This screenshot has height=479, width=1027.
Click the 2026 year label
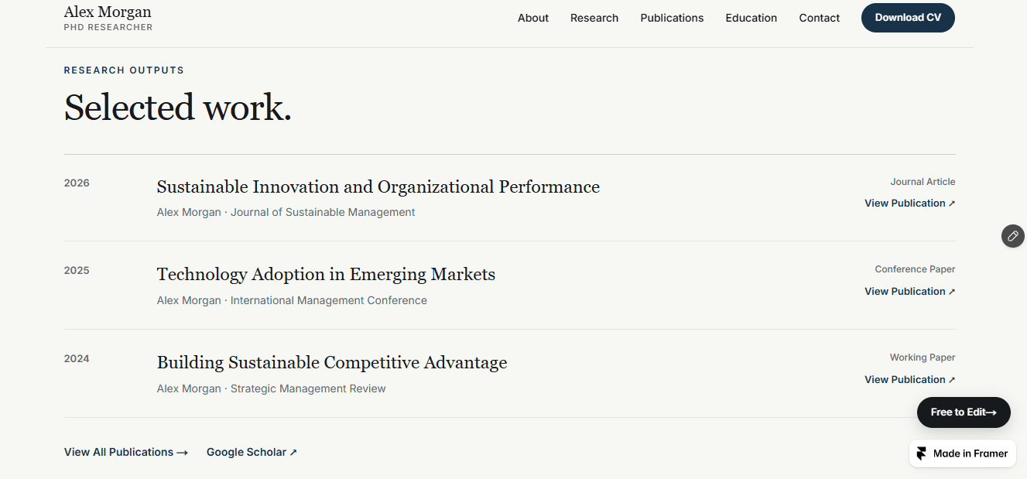point(77,183)
